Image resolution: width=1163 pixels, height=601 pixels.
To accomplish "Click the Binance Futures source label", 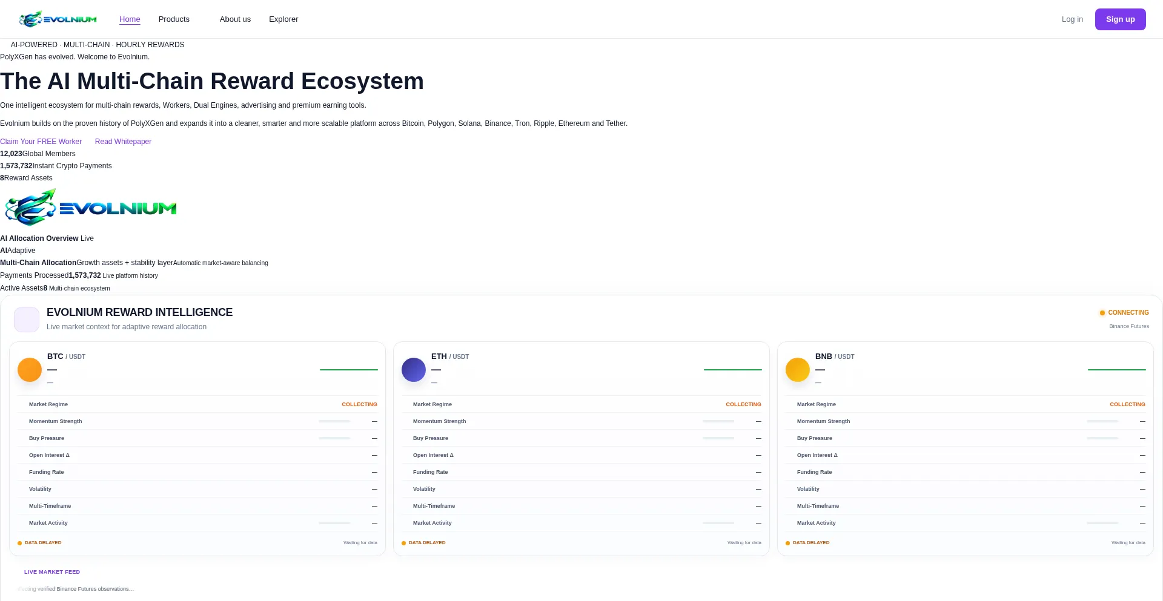I will coord(1129,326).
